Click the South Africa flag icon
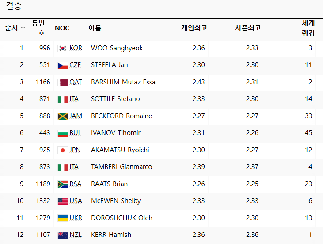 63,184
